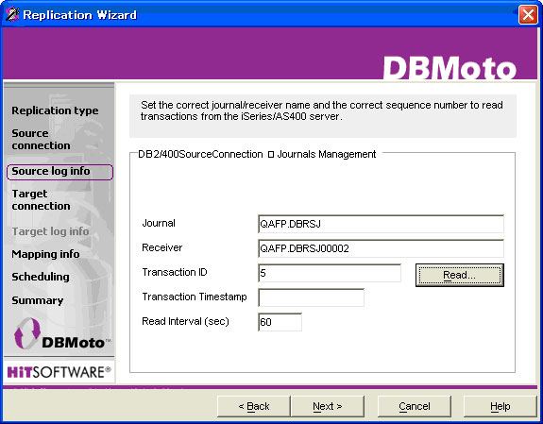Open the Replication type step
The image size is (543, 424).
pos(55,110)
